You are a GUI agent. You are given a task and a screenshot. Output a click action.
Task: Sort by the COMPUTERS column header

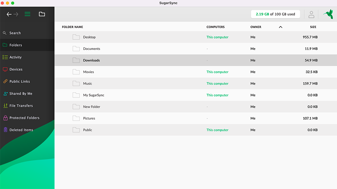point(215,27)
